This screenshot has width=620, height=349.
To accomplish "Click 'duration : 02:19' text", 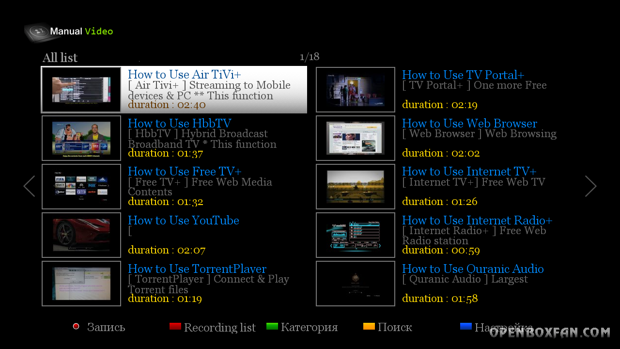I will pyautogui.click(x=440, y=105).
